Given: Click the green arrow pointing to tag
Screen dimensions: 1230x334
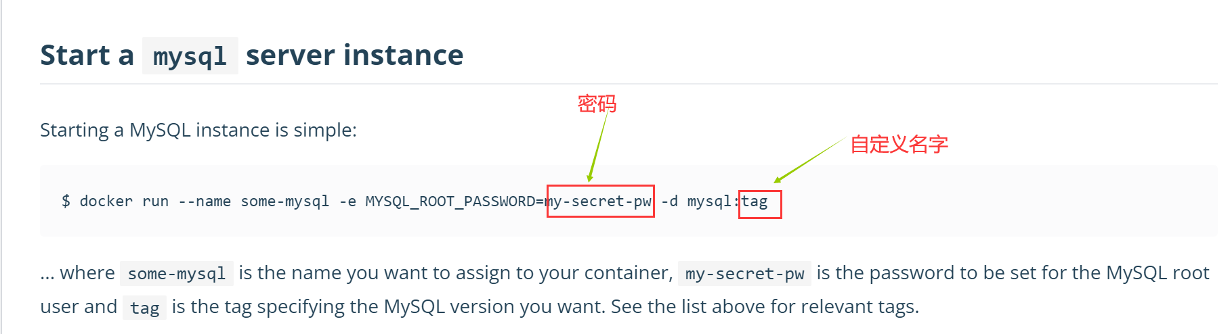Looking at the screenshot, I should pos(809,160).
